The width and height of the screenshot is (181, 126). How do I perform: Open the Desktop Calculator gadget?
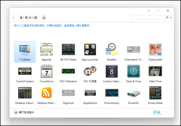pyautogui.click(x=25, y=93)
